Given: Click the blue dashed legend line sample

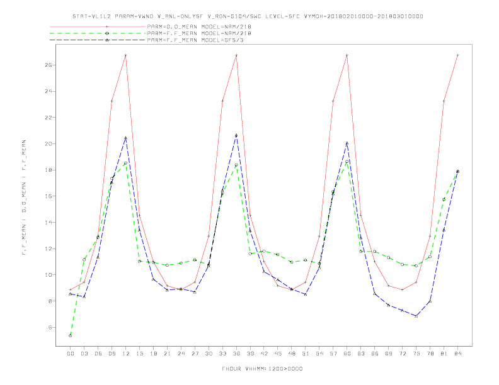Looking at the screenshot, I should [x=98, y=40].
